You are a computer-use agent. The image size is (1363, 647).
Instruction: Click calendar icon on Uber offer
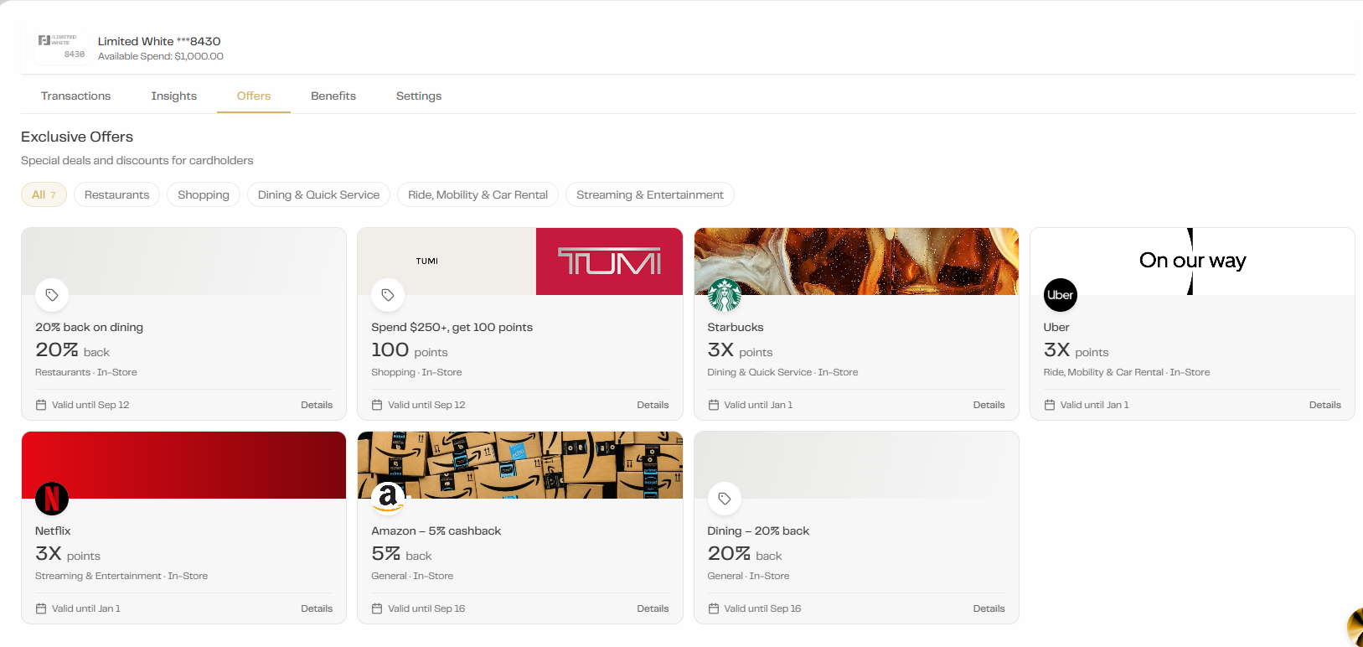1050,405
